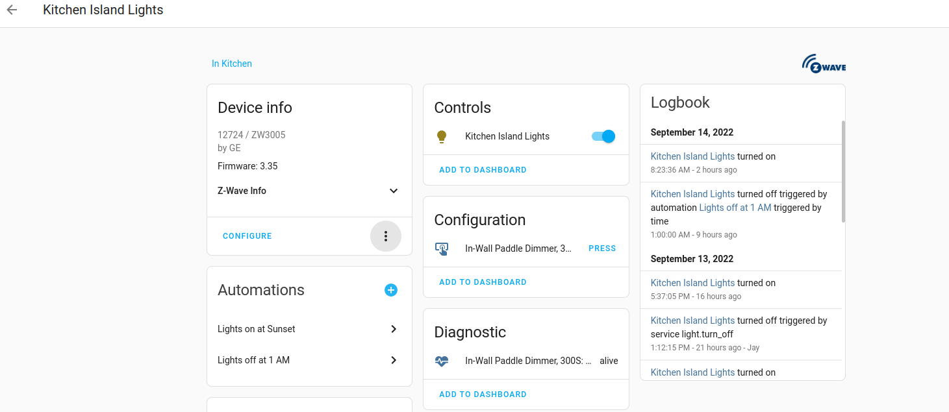Open Lights off at 1 AM automation

(x=309, y=360)
